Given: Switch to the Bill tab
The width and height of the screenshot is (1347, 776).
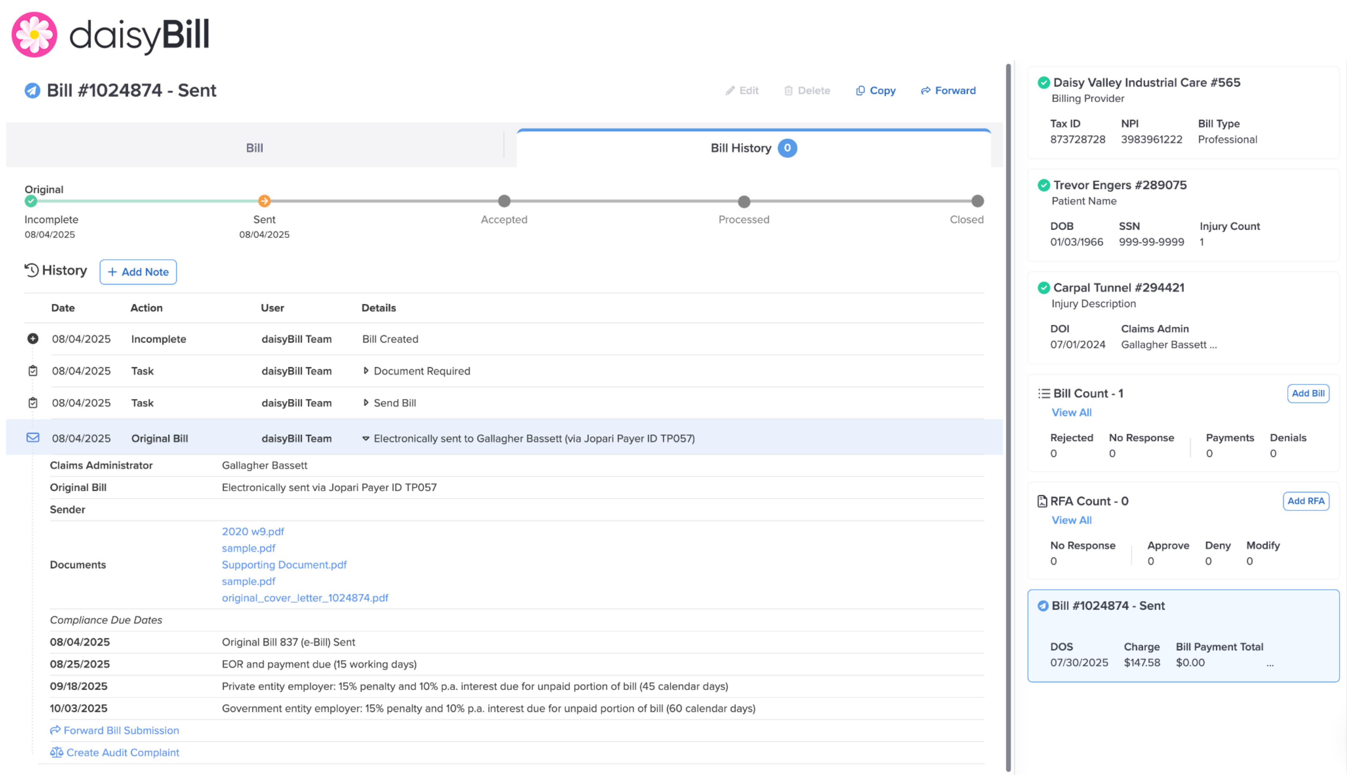Looking at the screenshot, I should pyautogui.click(x=254, y=148).
